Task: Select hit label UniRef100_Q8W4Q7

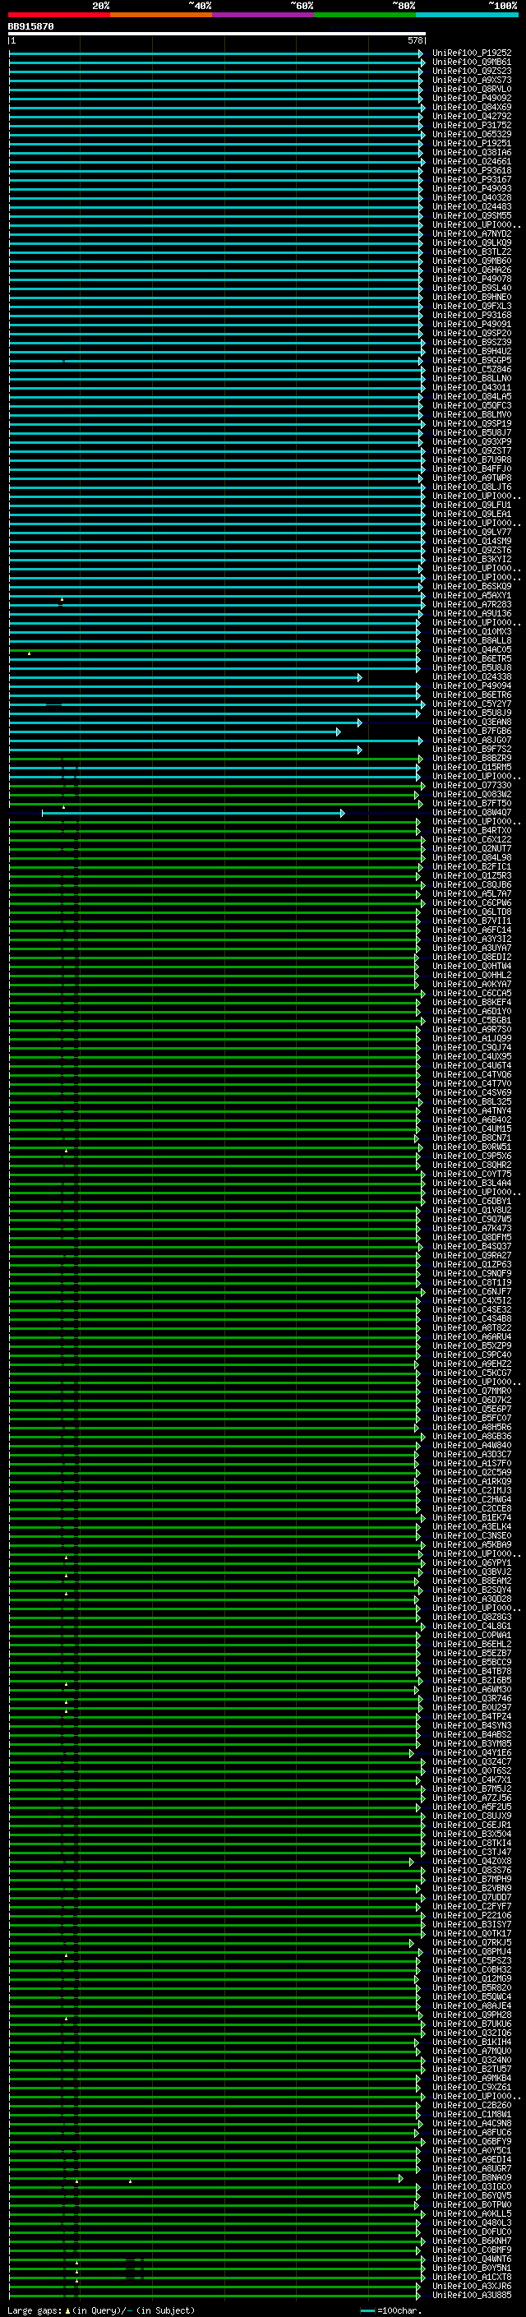Action: click(472, 812)
